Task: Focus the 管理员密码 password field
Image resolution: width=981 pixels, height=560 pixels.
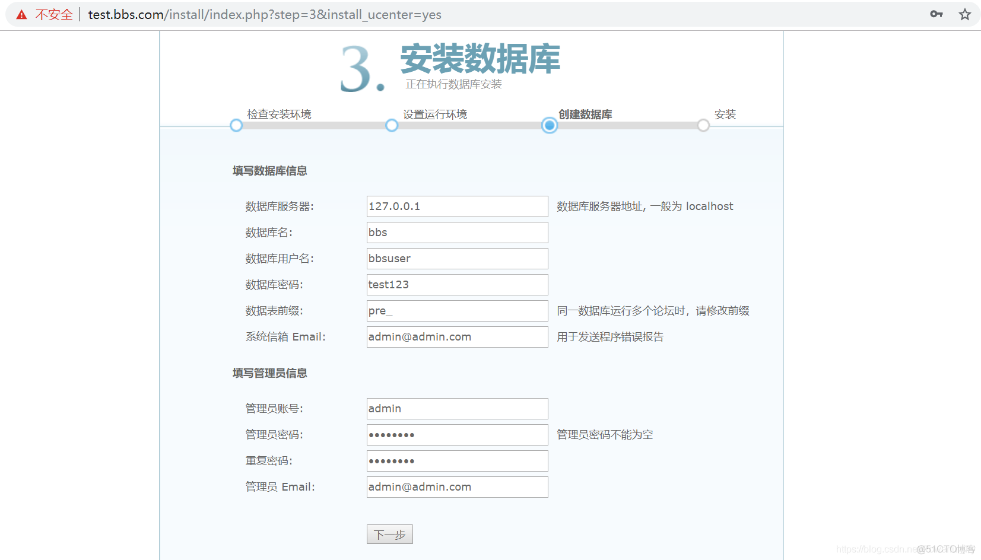Action: (x=458, y=435)
